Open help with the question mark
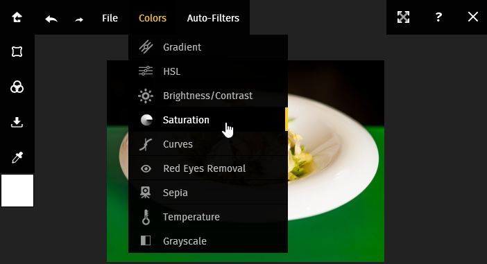487x264 pixels. 438,17
